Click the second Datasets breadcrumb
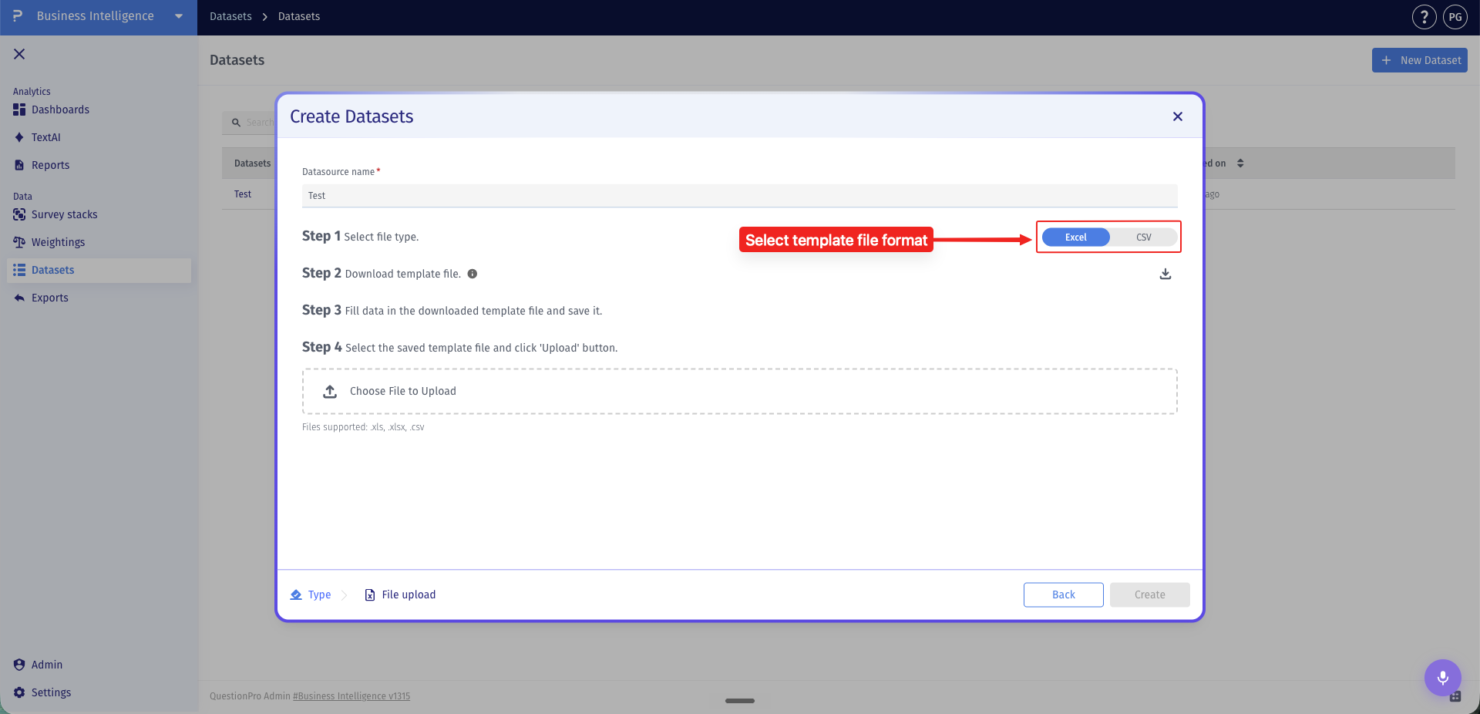This screenshot has width=1480, height=714. pyautogui.click(x=299, y=16)
